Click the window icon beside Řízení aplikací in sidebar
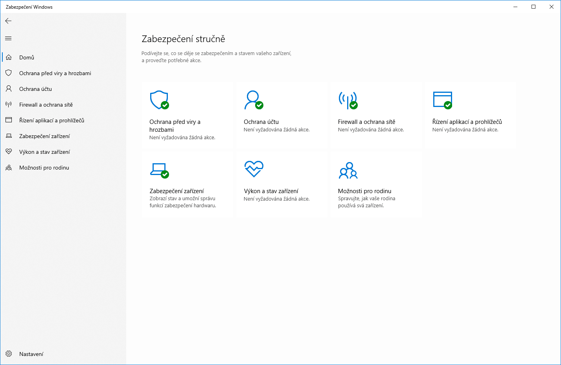Screen dimensions: 561x365 pos(9,120)
